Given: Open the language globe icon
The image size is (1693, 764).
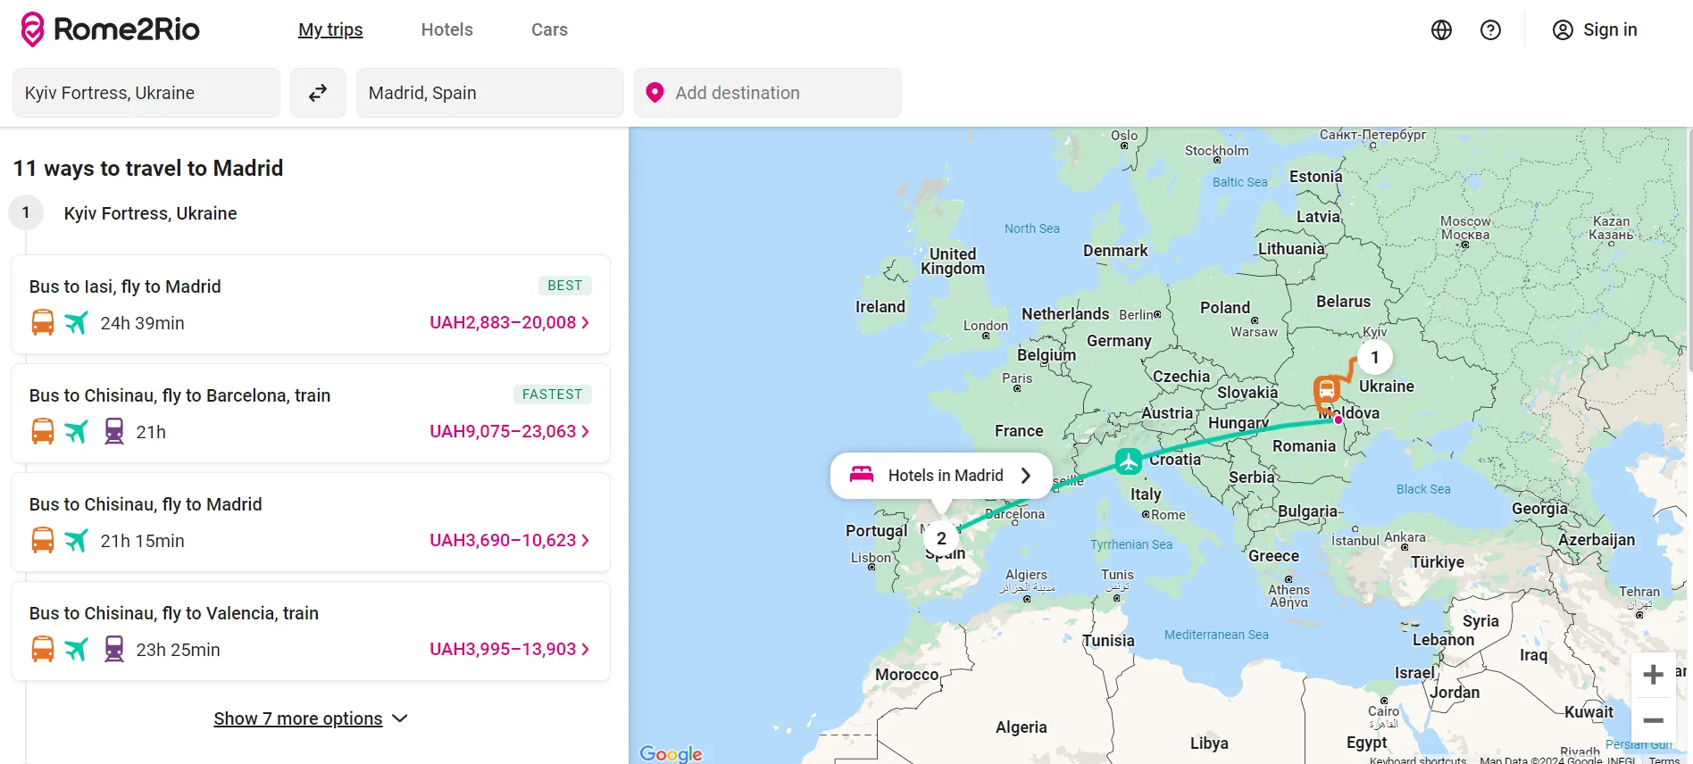Looking at the screenshot, I should tap(1441, 30).
